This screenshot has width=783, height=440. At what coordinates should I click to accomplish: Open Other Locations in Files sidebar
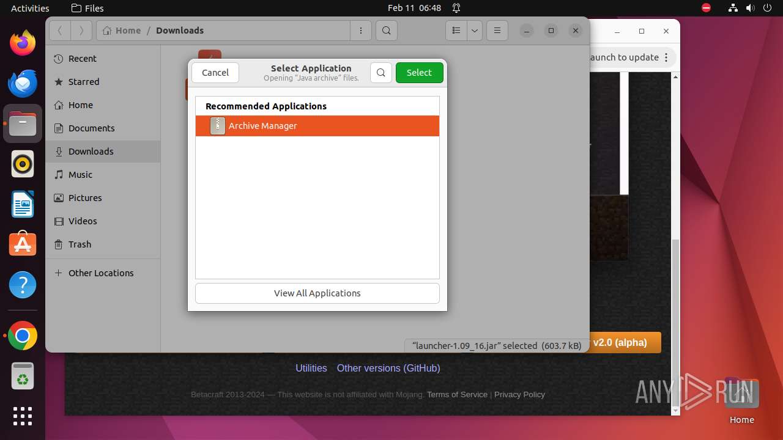point(103,273)
